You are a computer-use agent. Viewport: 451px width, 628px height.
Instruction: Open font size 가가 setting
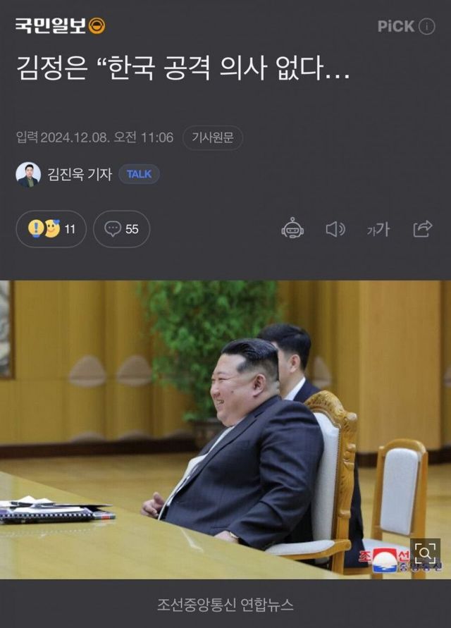[x=378, y=230]
